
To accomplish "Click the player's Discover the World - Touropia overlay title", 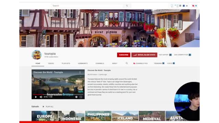I will pyautogui.click(x=48, y=72).
